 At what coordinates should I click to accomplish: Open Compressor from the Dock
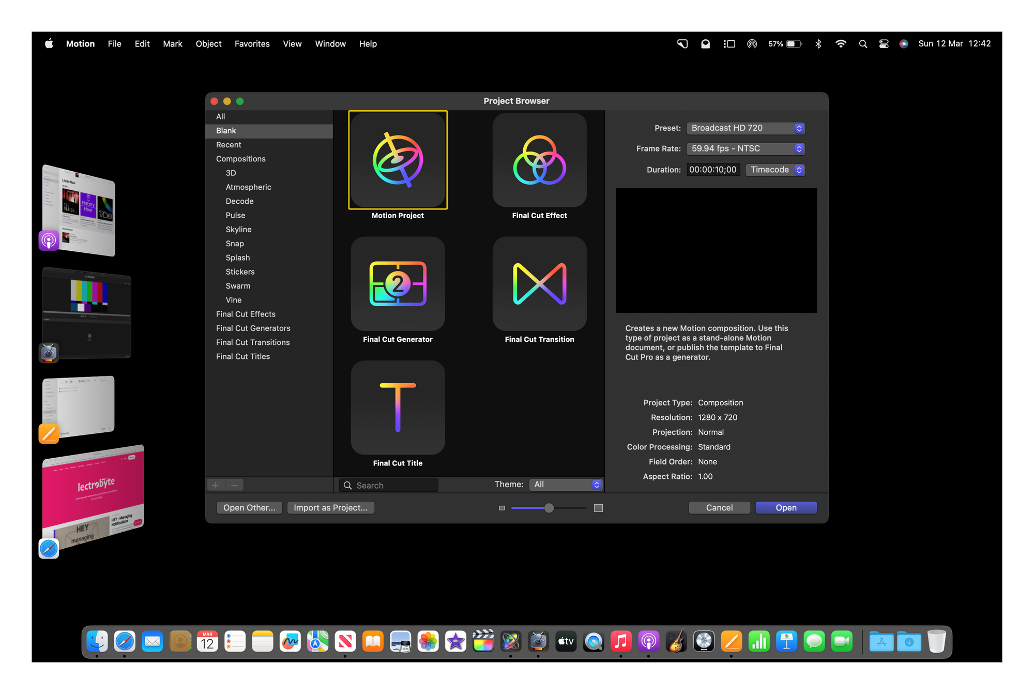click(x=538, y=642)
